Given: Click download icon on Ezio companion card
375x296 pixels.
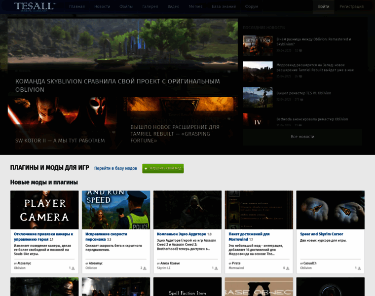Looking at the screenshot, I should tap(216, 268).
